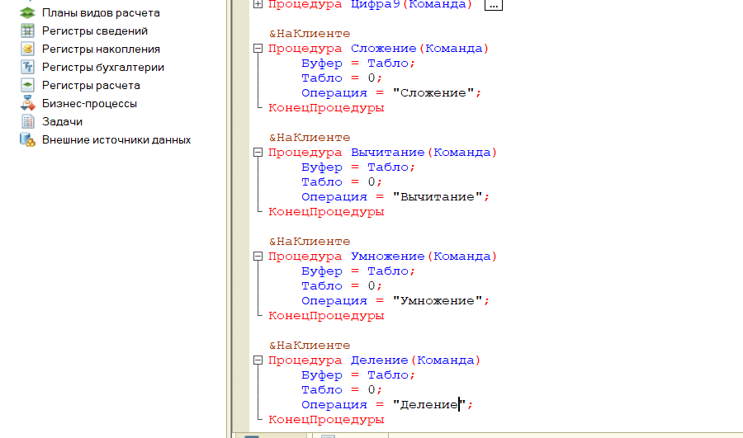Click КонецПроцедуры after the Деление block

click(x=326, y=420)
